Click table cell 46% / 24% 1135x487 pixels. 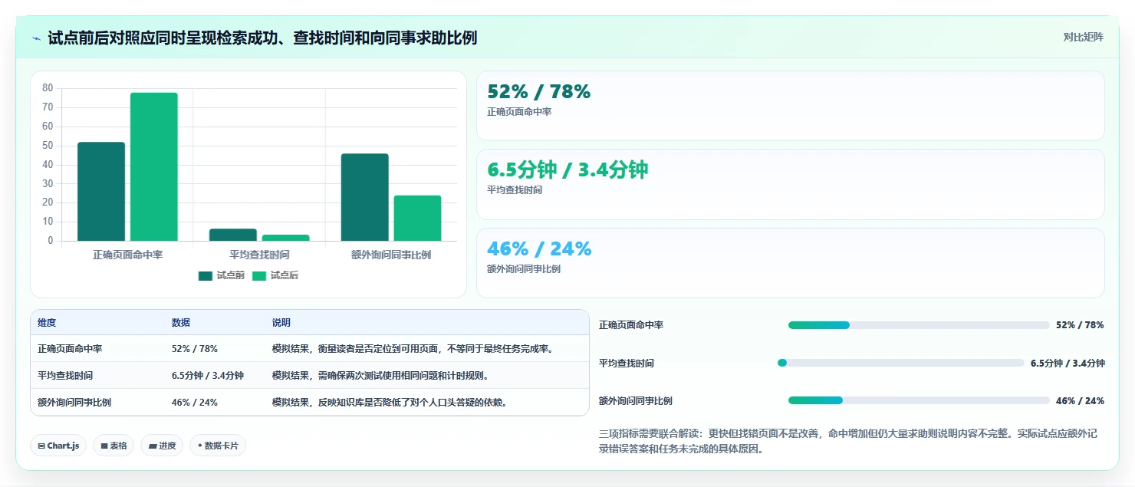pos(195,403)
